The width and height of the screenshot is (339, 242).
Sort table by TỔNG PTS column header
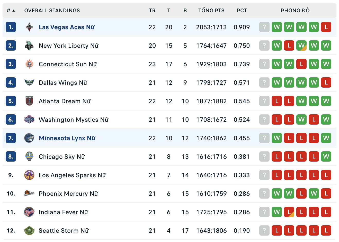pos(211,11)
